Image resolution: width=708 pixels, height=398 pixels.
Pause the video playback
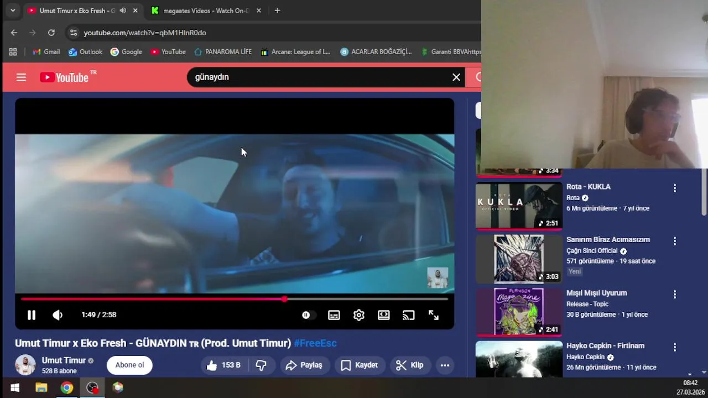(32, 315)
